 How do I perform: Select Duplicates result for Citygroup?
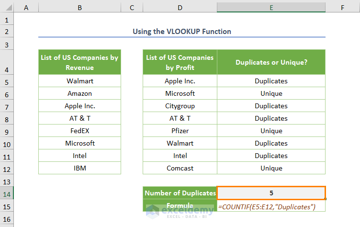pos(271,106)
